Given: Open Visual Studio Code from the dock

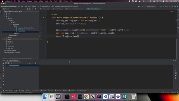Looking at the screenshot, I should (x=105, y=97).
